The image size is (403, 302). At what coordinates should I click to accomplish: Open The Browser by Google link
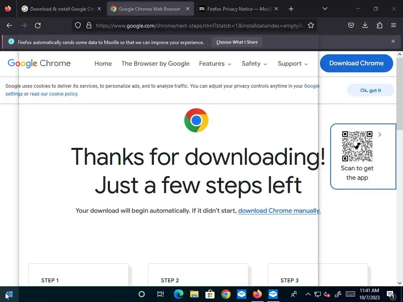click(x=155, y=63)
